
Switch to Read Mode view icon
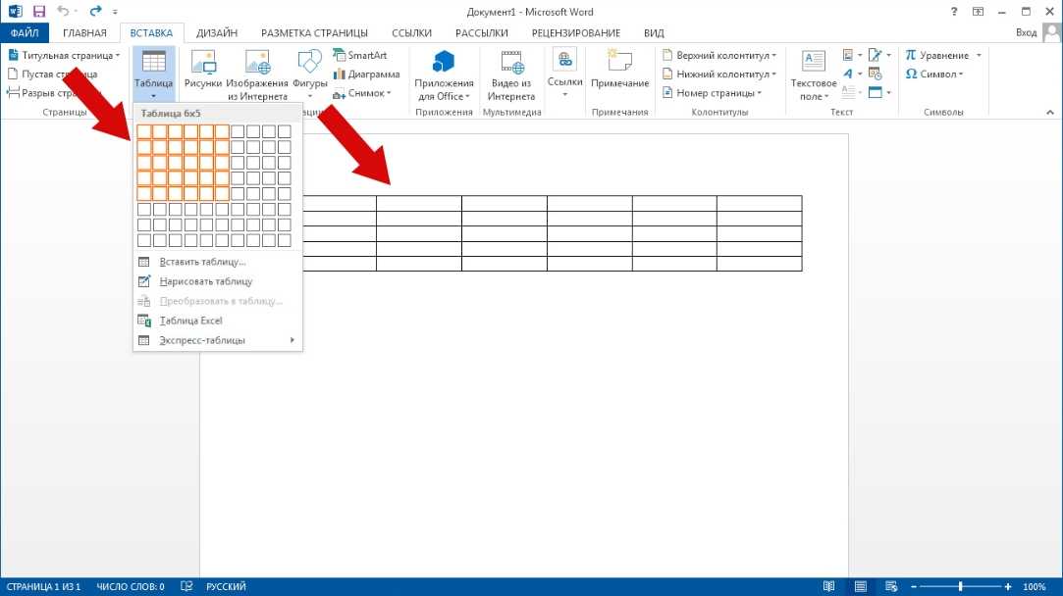pyautogui.click(x=828, y=586)
